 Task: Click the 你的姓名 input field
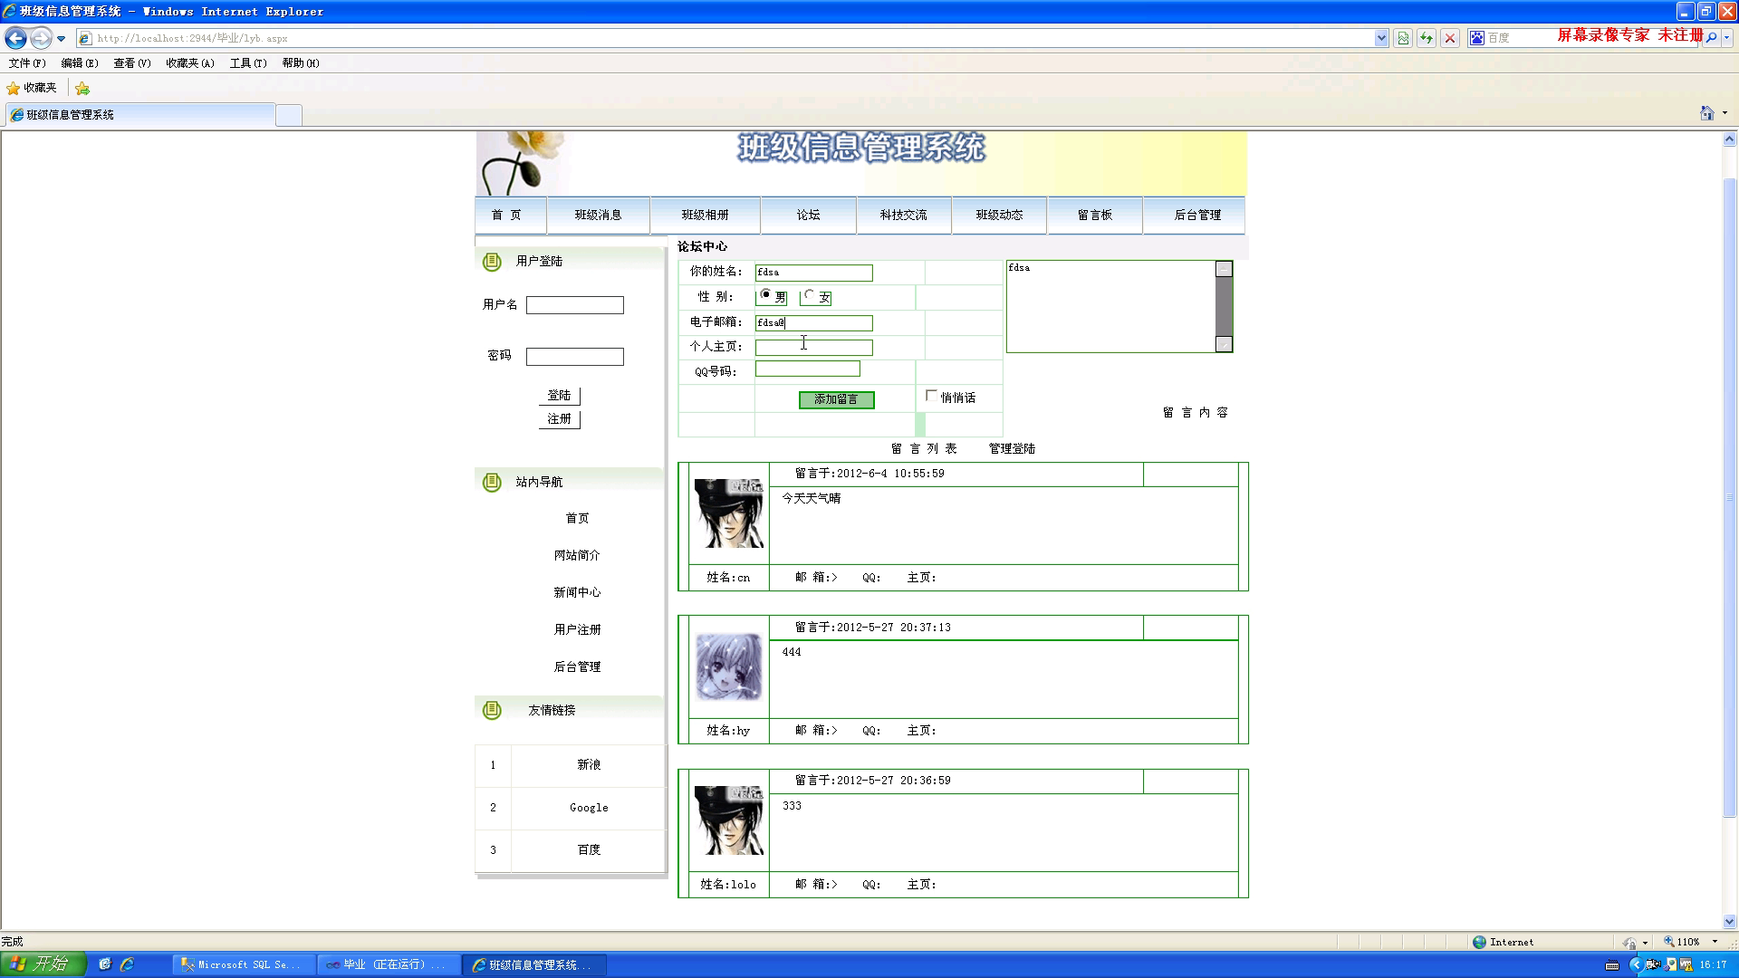pyautogui.click(x=814, y=273)
